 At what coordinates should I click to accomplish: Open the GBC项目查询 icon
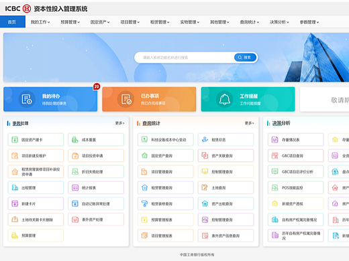tap(275, 156)
